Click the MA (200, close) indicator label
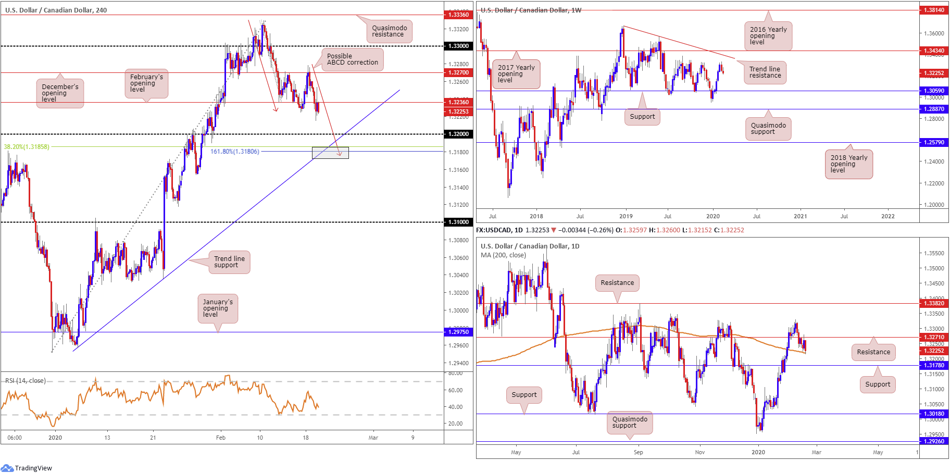The width and height of the screenshot is (950, 473). (x=503, y=255)
